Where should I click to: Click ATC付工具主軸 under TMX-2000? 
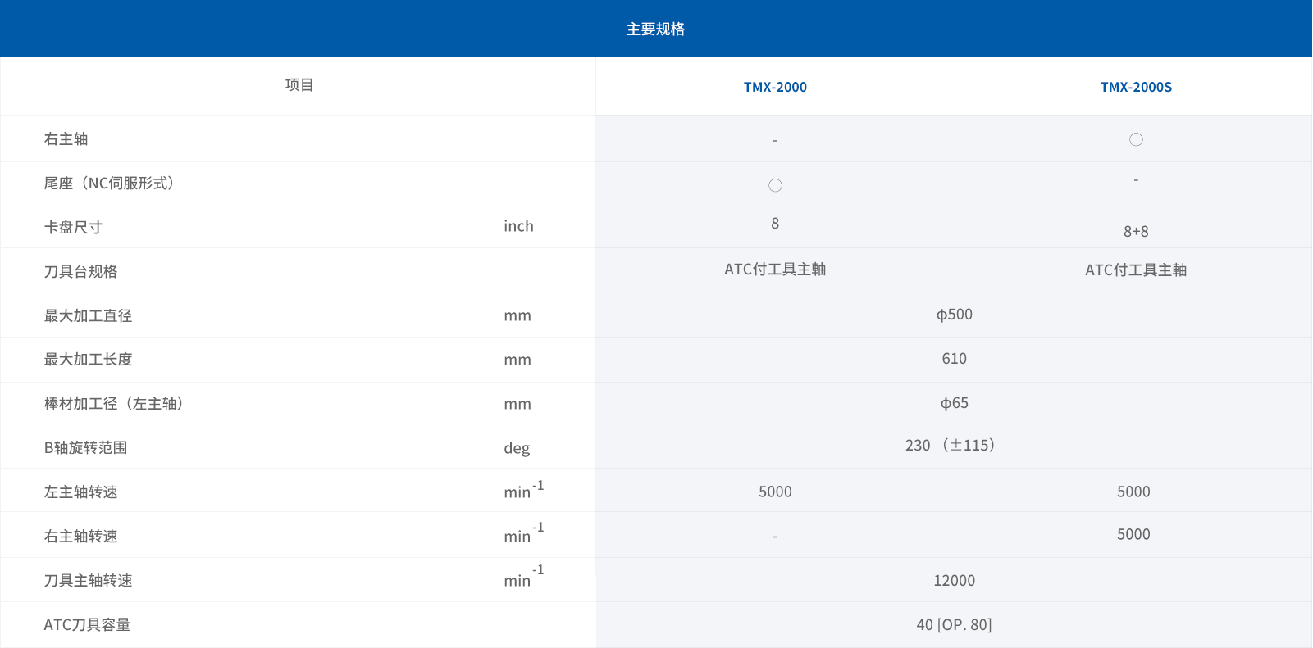tap(775, 270)
